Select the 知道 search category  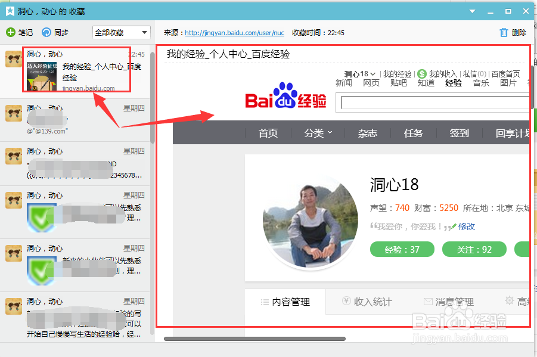(425, 83)
